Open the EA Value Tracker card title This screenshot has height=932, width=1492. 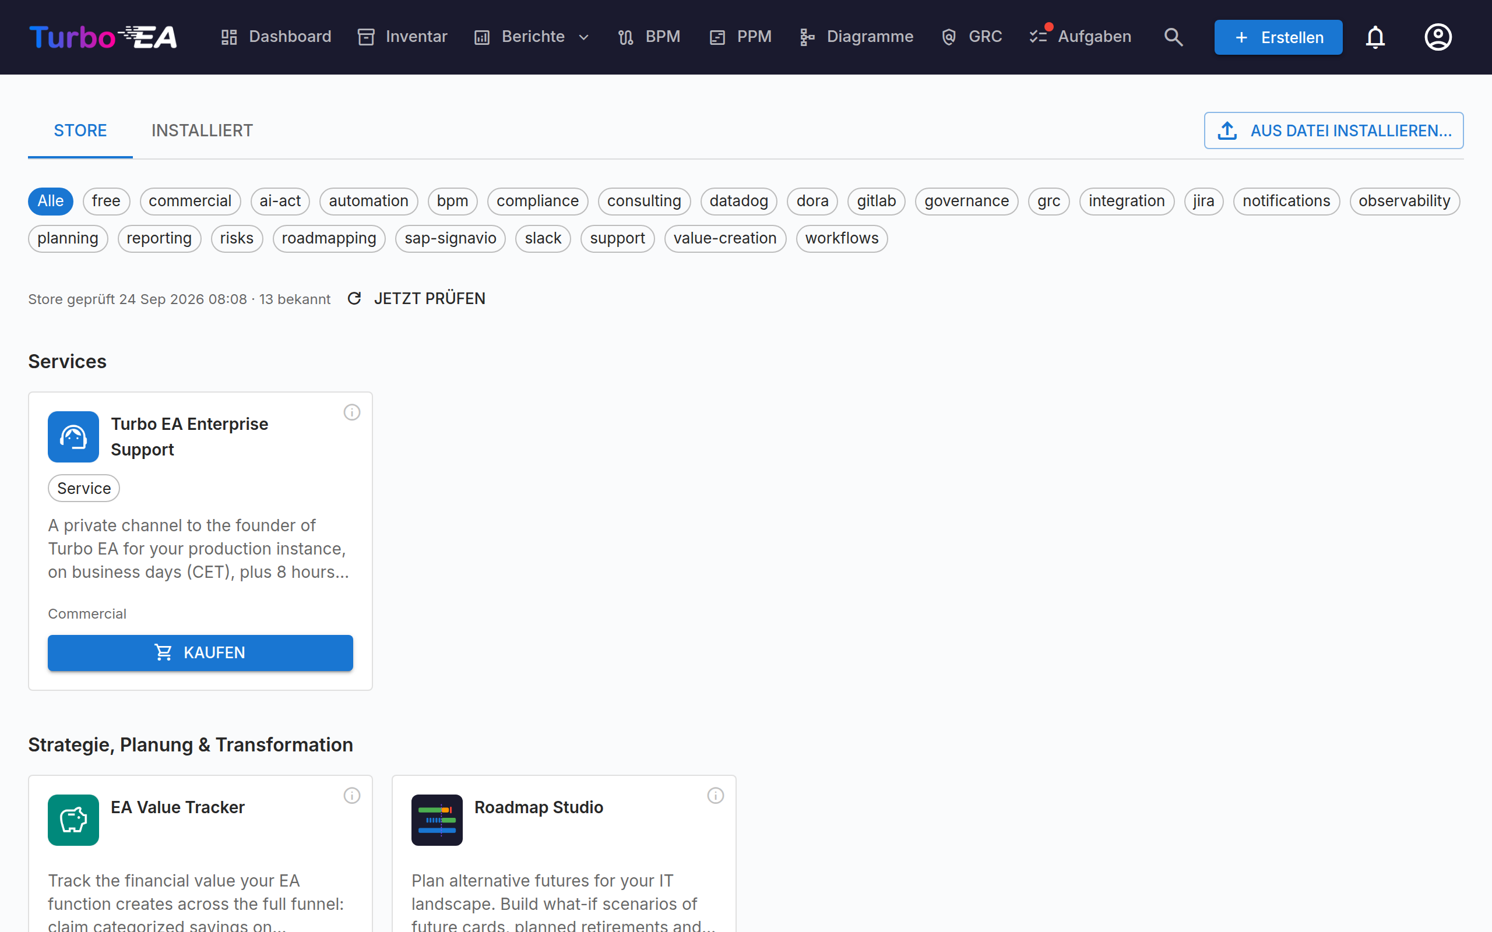[178, 807]
